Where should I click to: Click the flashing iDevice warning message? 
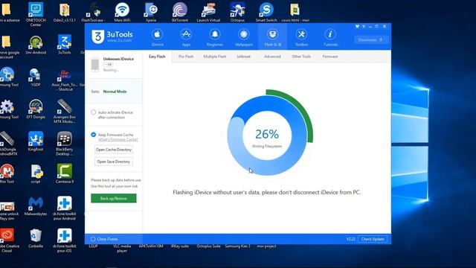tap(267, 192)
